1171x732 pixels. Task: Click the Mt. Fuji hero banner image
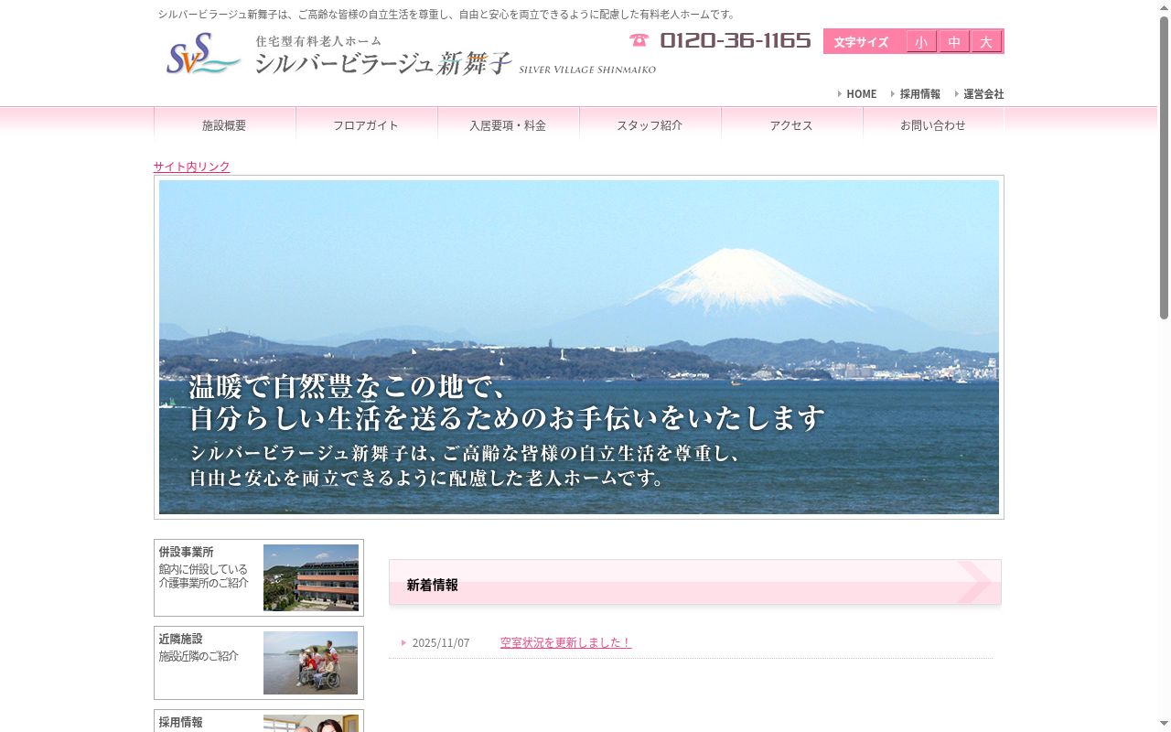(579, 347)
